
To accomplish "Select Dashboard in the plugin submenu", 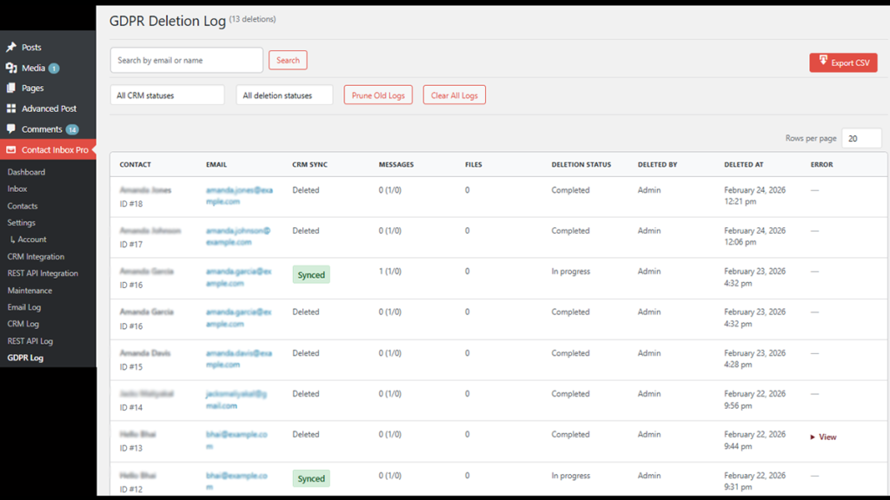I will point(26,172).
